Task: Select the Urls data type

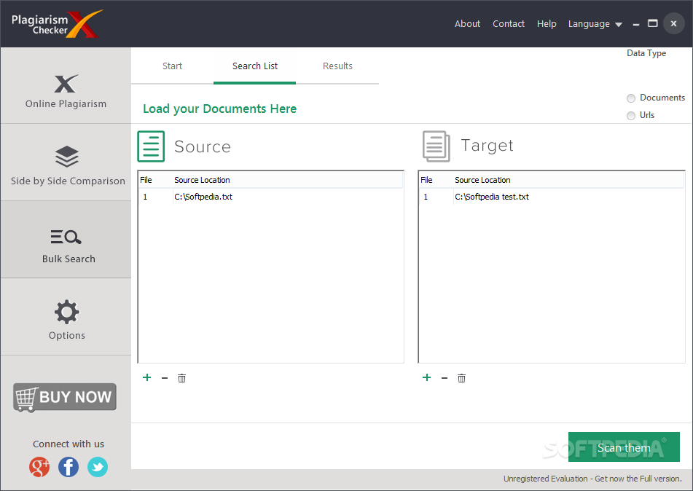Action: point(641,115)
